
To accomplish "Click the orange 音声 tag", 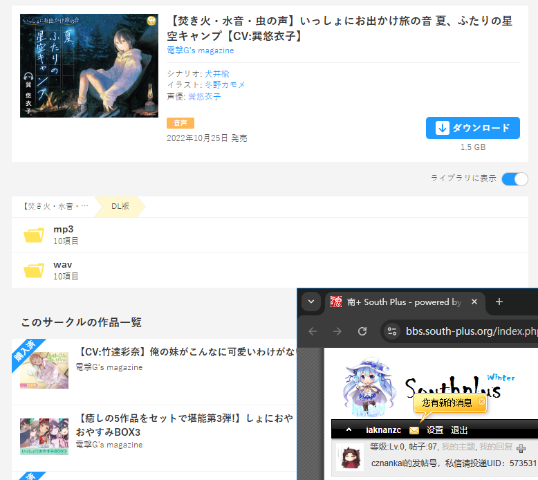I will click(x=180, y=123).
